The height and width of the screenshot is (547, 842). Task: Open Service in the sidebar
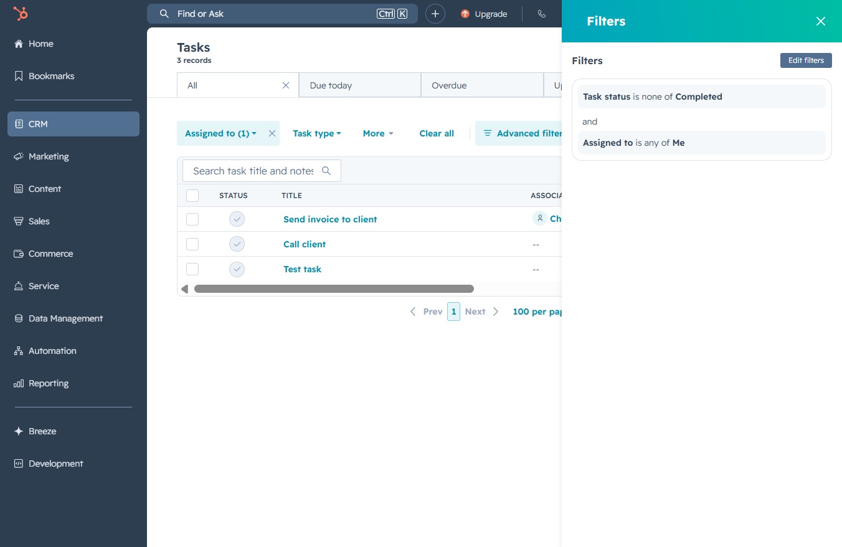[73, 286]
